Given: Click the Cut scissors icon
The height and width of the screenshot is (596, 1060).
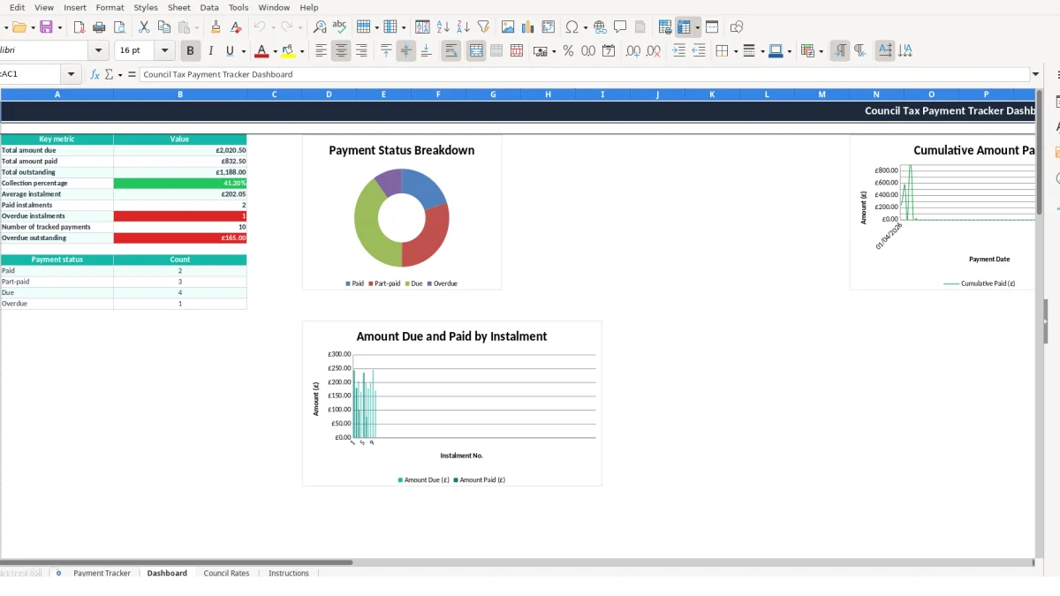Looking at the screenshot, I should tap(144, 27).
